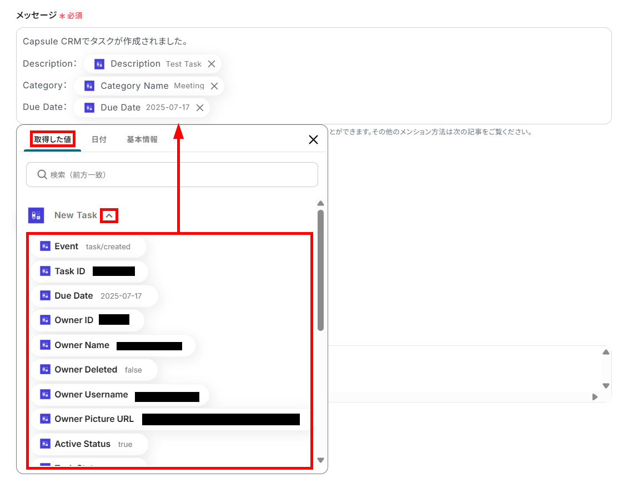Screen dimensions: 628x488
Task: Open the 基本情報 tab
Action: coord(142,139)
